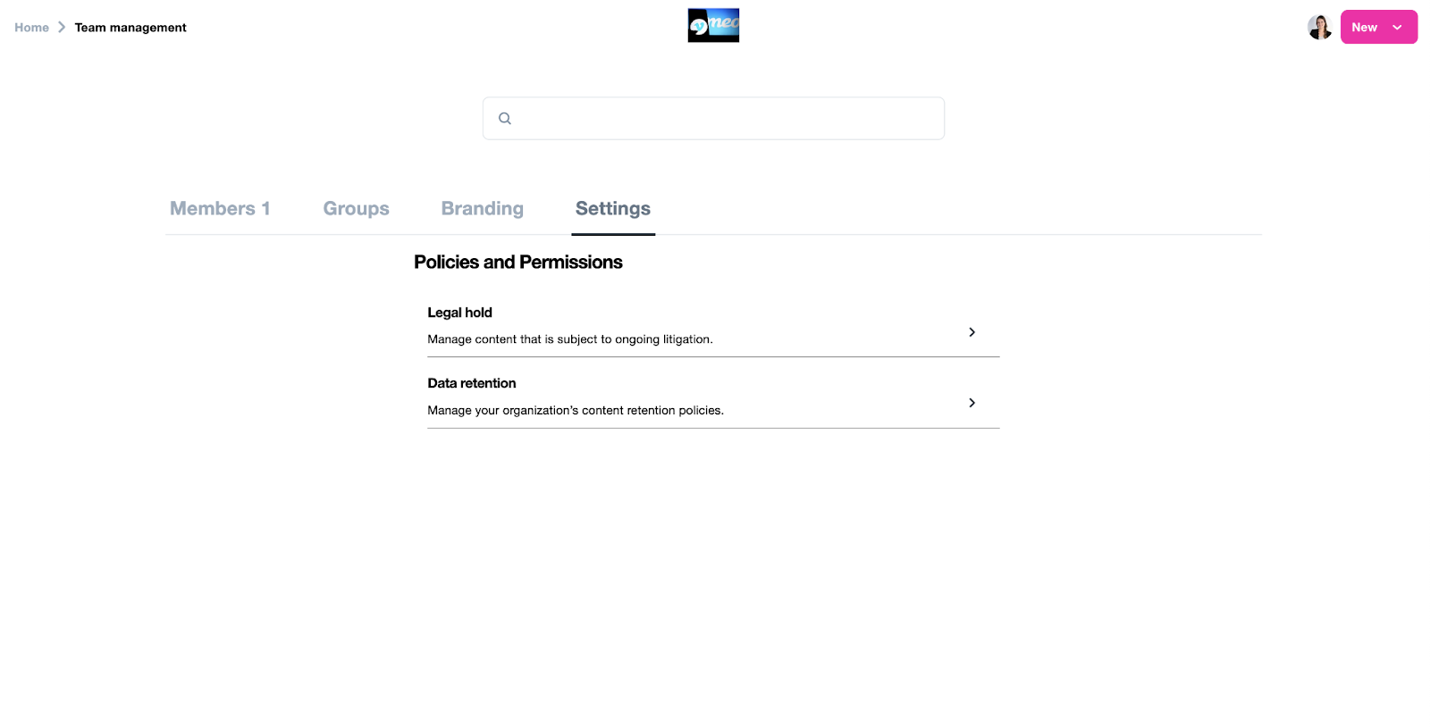This screenshot has height=727, width=1430.
Task: Focus the search input field
Action: pos(724,119)
